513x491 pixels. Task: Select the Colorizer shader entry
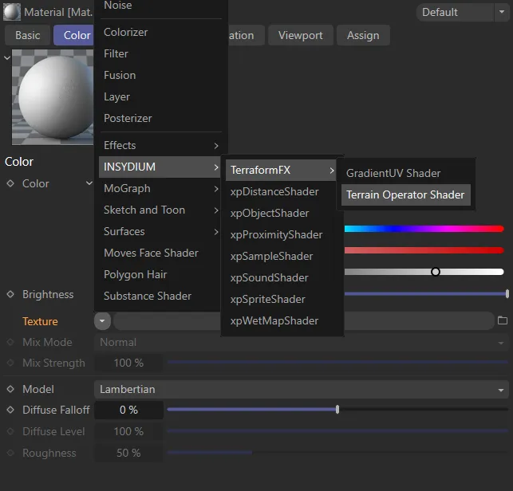pos(125,32)
